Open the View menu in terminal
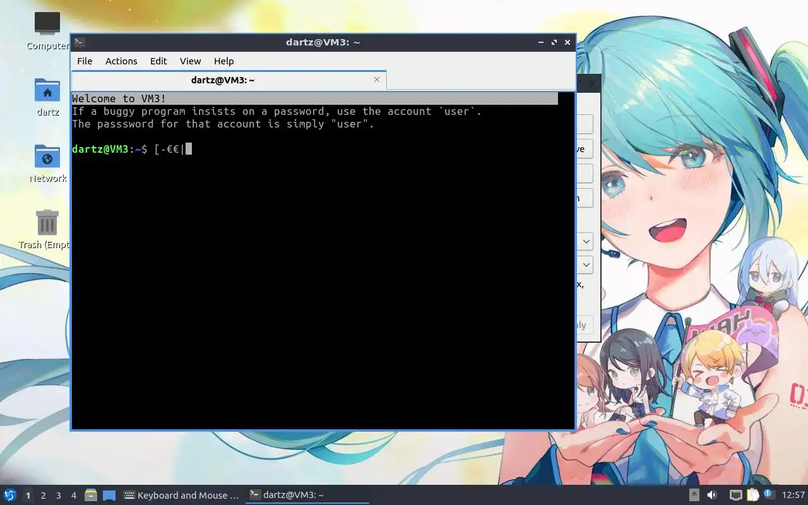This screenshot has height=505, width=808. (190, 61)
